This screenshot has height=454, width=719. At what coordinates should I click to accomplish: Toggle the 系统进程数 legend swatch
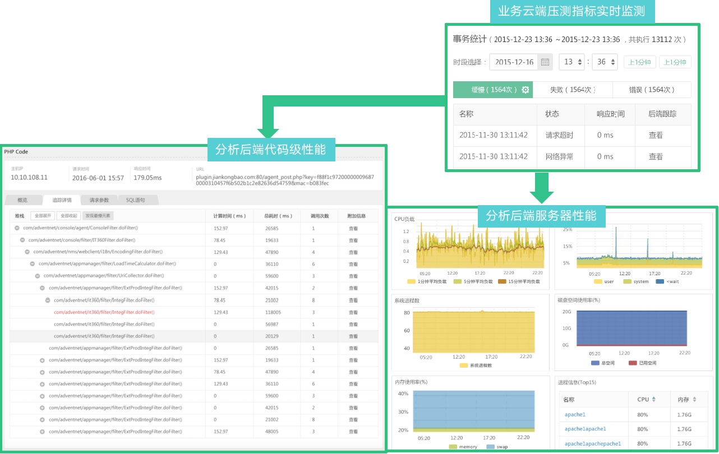464,365
